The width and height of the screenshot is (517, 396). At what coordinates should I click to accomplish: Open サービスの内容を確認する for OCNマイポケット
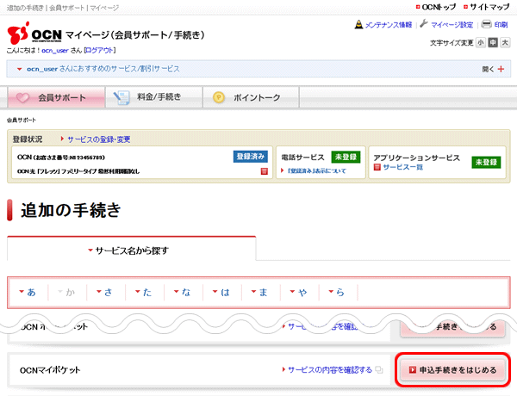pos(330,370)
